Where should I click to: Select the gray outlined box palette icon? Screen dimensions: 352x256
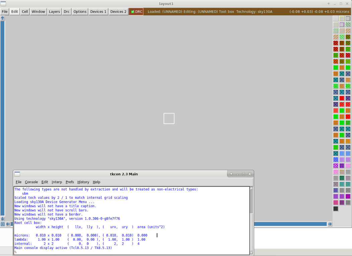point(348,18)
